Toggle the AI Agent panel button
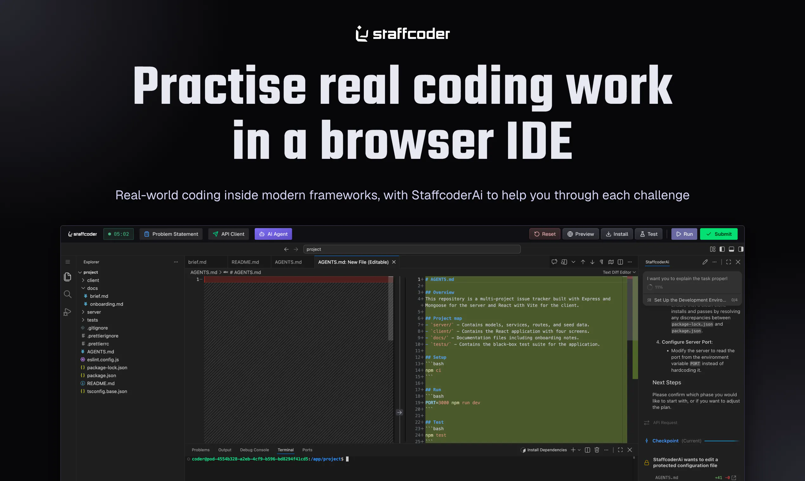Viewport: 805px width, 481px height. (273, 234)
